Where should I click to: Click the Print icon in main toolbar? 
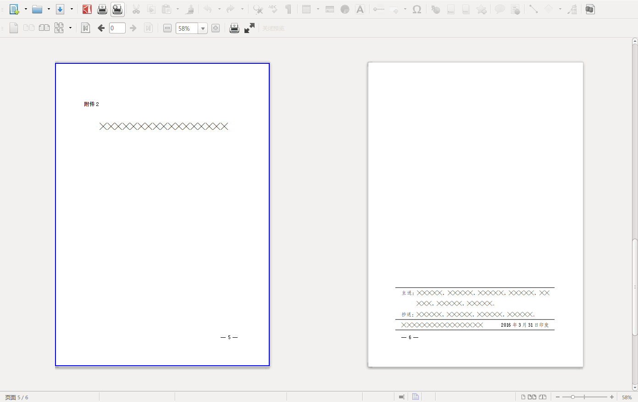(x=102, y=9)
